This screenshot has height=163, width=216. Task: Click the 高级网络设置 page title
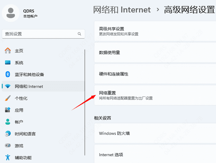[x=189, y=10]
